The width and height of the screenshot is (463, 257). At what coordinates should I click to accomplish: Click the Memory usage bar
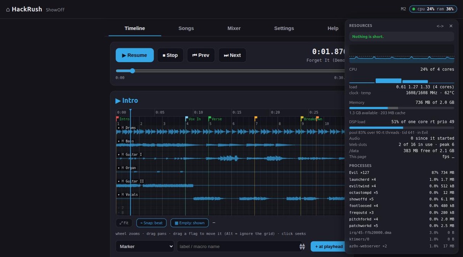[x=402, y=108]
